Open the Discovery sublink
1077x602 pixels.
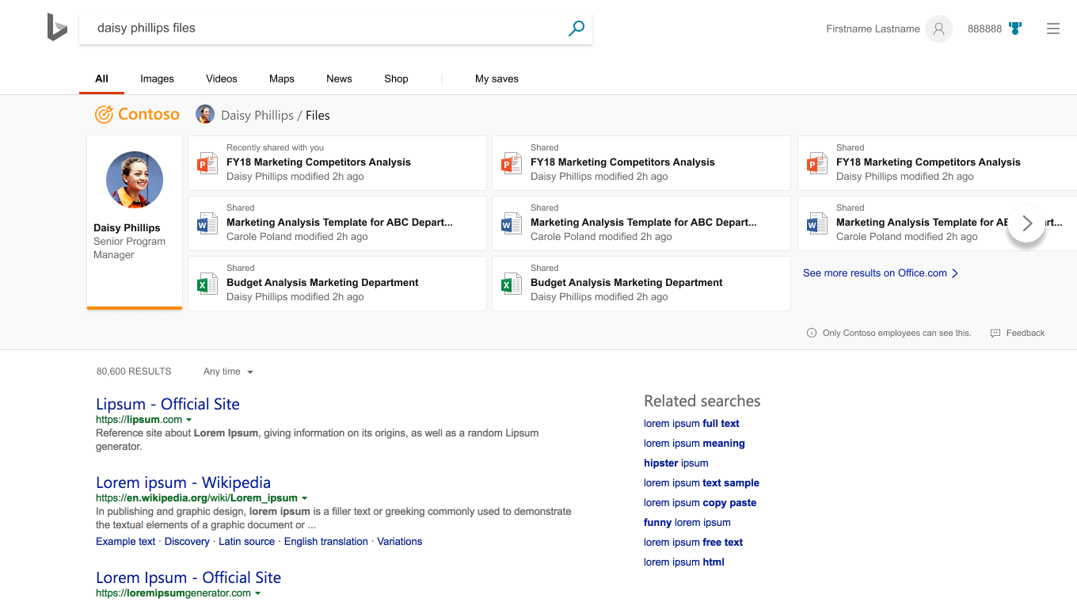(x=187, y=542)
